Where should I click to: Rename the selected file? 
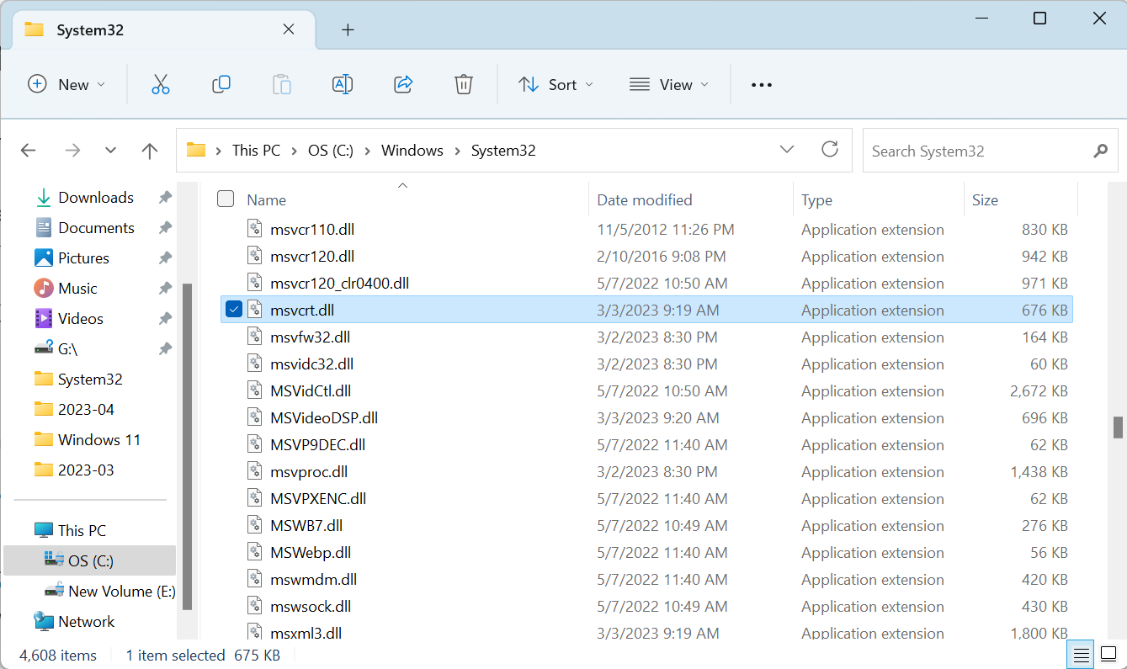point(342,84)
